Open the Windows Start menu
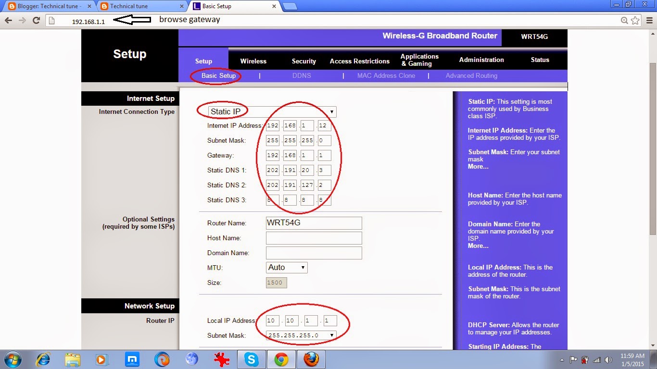The width and height of the screenshot is (657, 369). [x=13, y=359]
